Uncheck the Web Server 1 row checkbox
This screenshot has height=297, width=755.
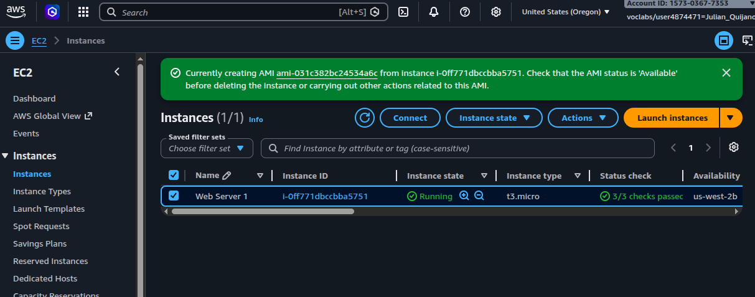click(174, 196)
